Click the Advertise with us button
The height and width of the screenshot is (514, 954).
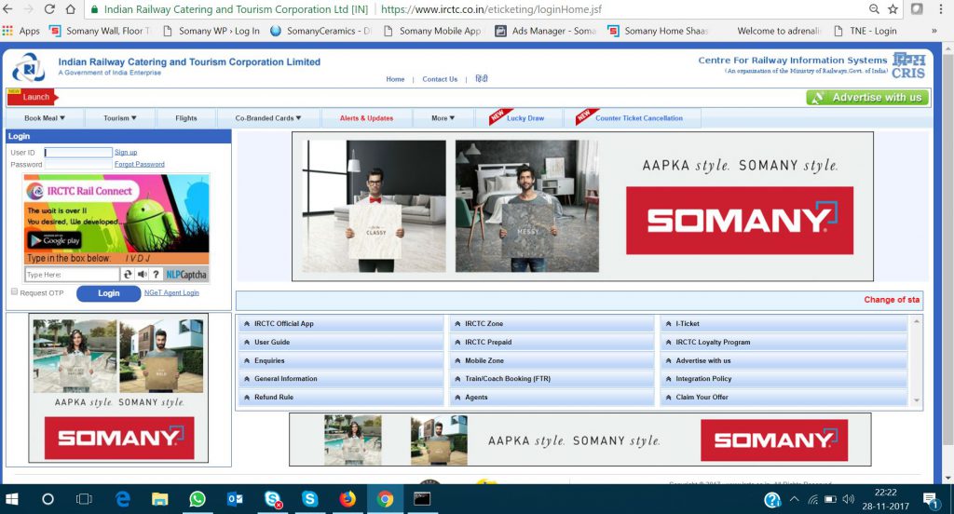point(867,98)
